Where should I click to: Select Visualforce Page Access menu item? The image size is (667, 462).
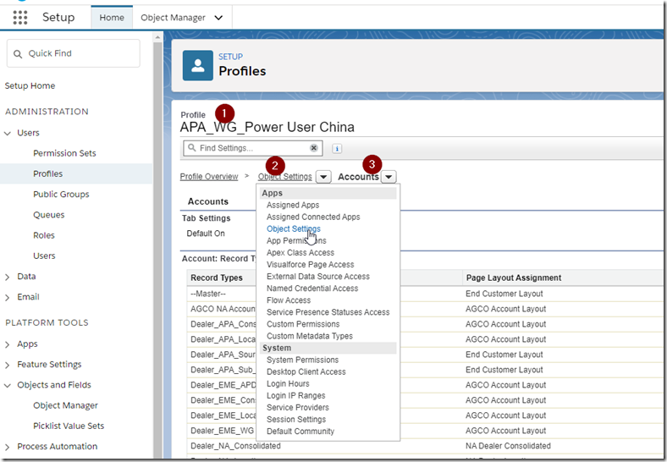(x=310, y=265)
